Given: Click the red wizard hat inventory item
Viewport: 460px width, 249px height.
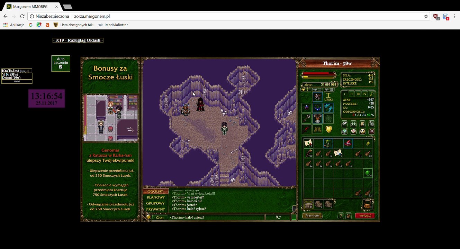Looking at the screenshot, I should [348, 144].
